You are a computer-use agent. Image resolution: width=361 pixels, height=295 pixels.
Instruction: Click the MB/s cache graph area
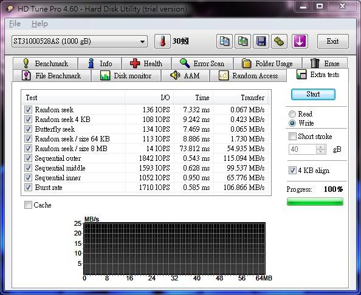coord(174,248)
